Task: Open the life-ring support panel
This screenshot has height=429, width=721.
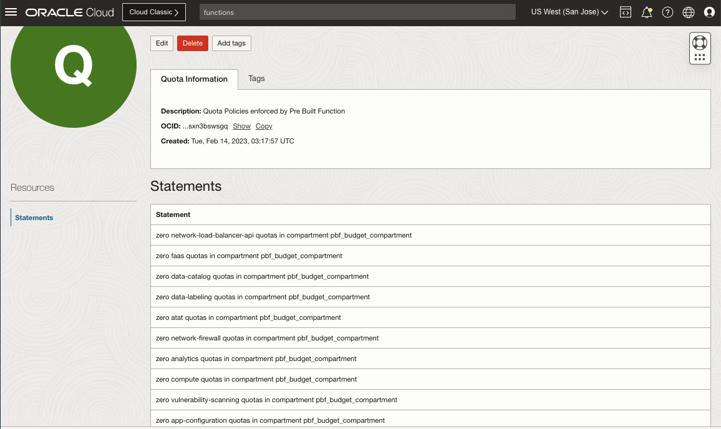Action: [699, 42]
